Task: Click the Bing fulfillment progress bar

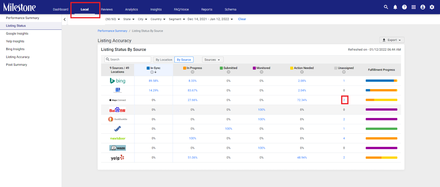Action: point(381,81)
